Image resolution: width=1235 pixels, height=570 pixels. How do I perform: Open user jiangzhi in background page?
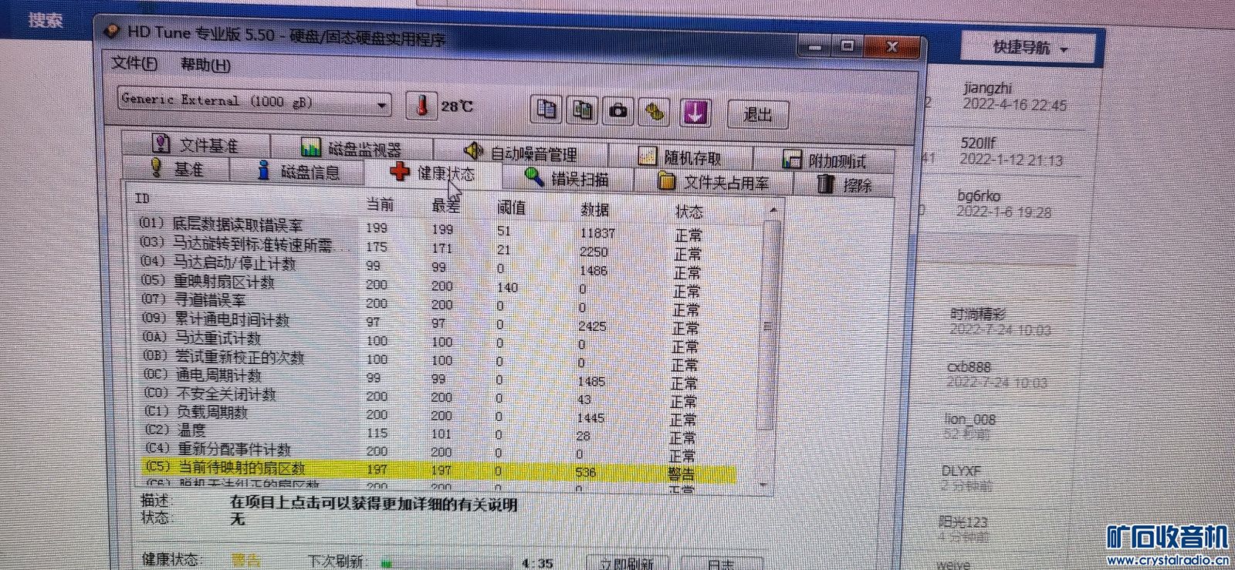(987, 88)
